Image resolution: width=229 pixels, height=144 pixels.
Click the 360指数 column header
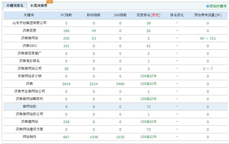(120, 15)
